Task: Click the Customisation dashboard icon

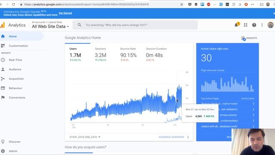Action: [3, 46]
